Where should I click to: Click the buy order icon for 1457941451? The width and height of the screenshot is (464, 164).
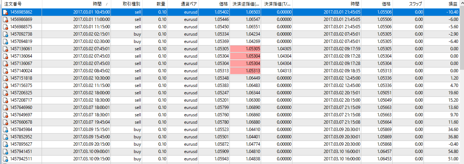tap(5, 152)
